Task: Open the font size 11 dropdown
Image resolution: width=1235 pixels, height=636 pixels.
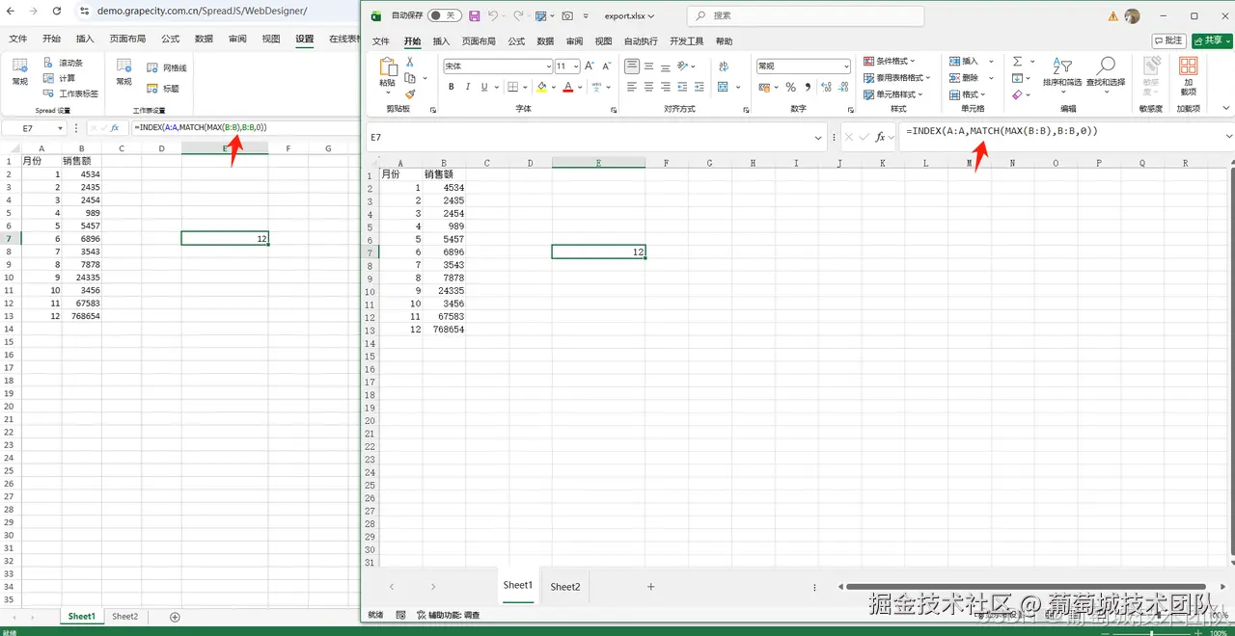Action: pyautogui.click(x=576, y=66)
